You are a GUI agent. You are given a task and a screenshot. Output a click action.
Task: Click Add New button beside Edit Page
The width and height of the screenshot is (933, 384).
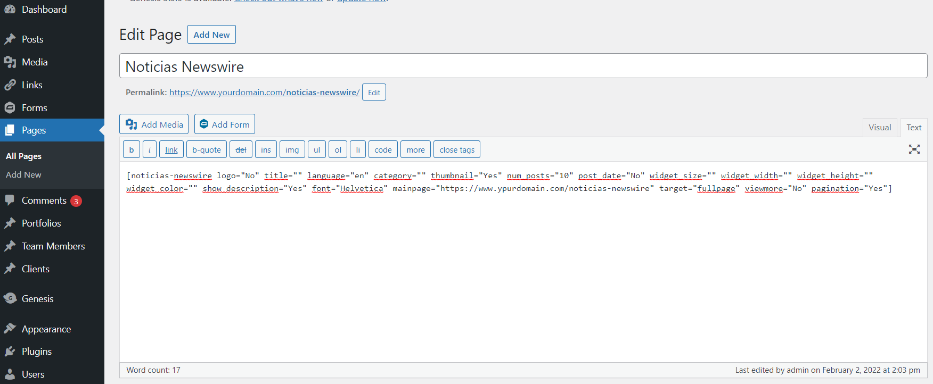pyautogui.click(x=211, y=35)
